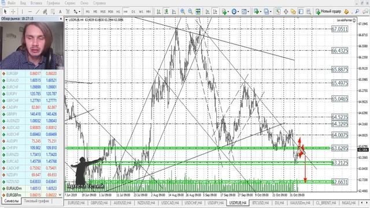Select the Text Label (T) tool
This screenshot has height=208, width=370.
pyautogui.click(x=68, y=12)
